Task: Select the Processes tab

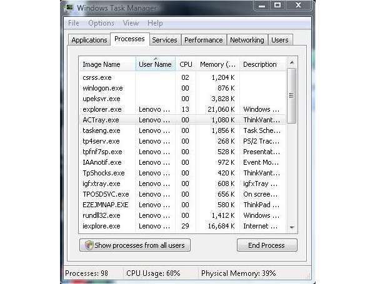Action: click(129, 39)
